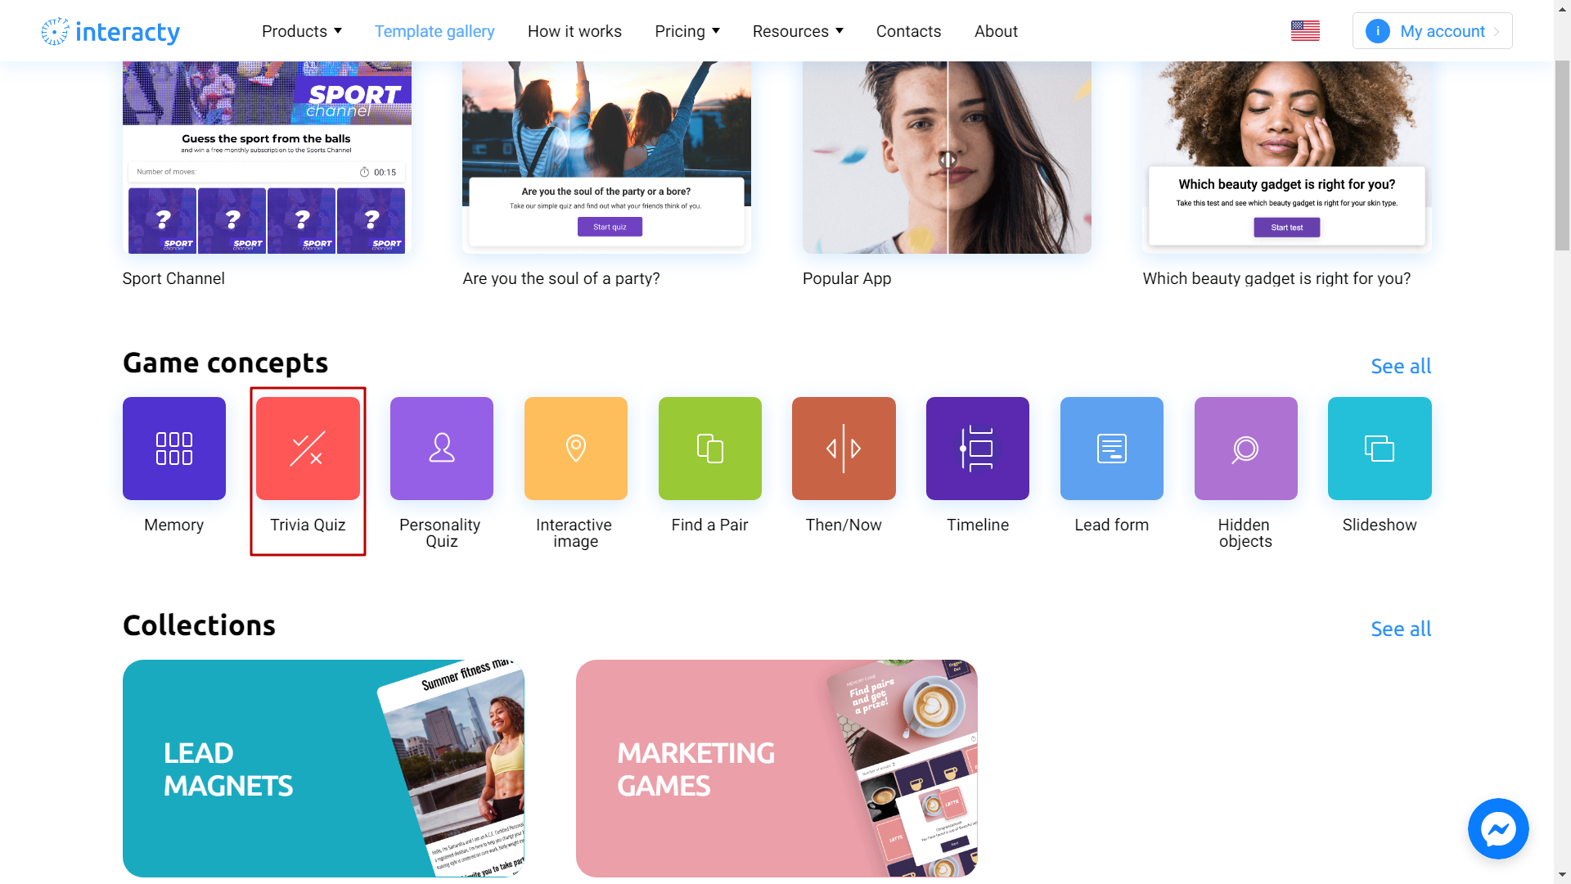The width and height of the screenshot is (1571, 884).
Task: Click See all under Collections
Action: 1402,628
